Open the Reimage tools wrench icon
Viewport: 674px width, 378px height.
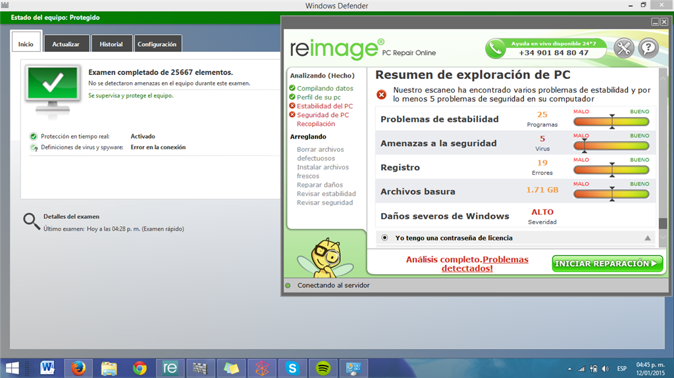click(x=624, y=48)
